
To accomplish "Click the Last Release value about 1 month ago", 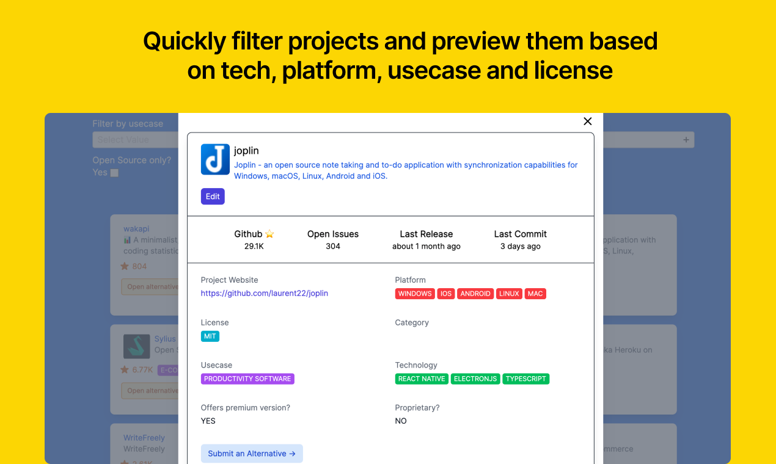I will coord(426,247).
